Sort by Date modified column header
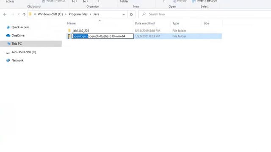Image resolution: width=271 pixels, height=152 pixels. click(145, 23)
